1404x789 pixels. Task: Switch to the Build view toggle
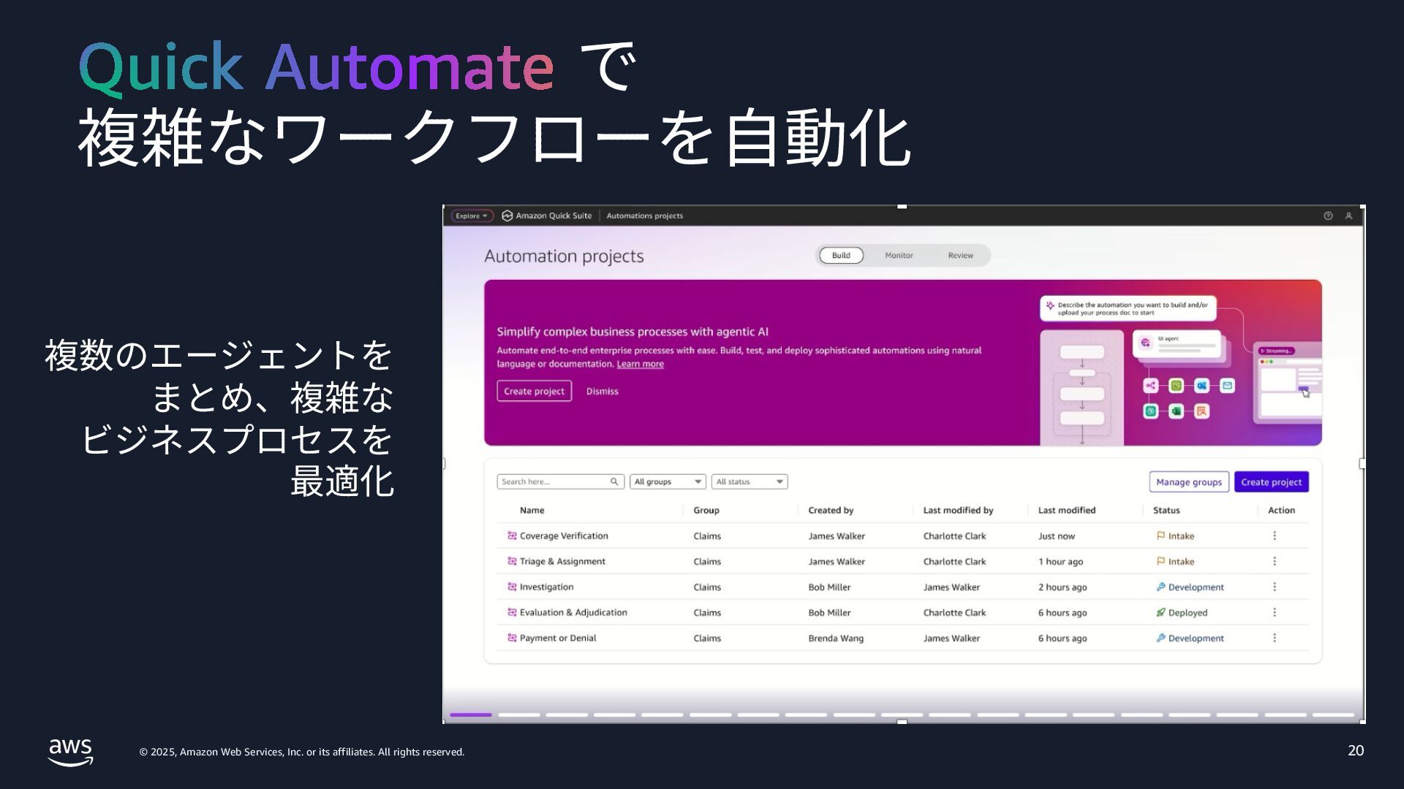pos(841,255)
